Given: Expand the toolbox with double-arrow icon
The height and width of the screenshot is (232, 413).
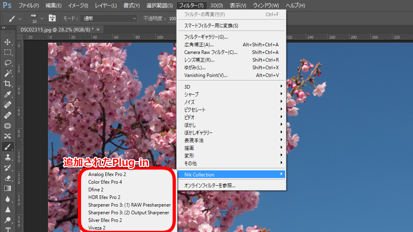Looking at the screenshot, I should tap(4, 28).
